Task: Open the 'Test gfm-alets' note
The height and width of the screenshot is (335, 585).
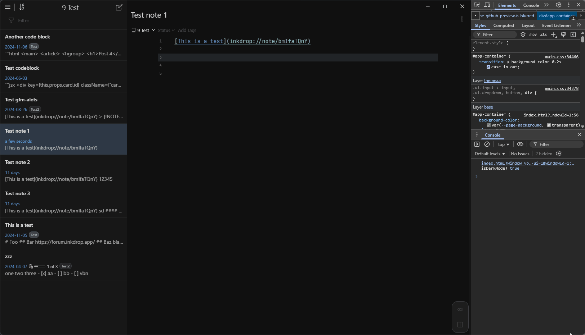Action: pyautogui.click(x=63, y=108)
